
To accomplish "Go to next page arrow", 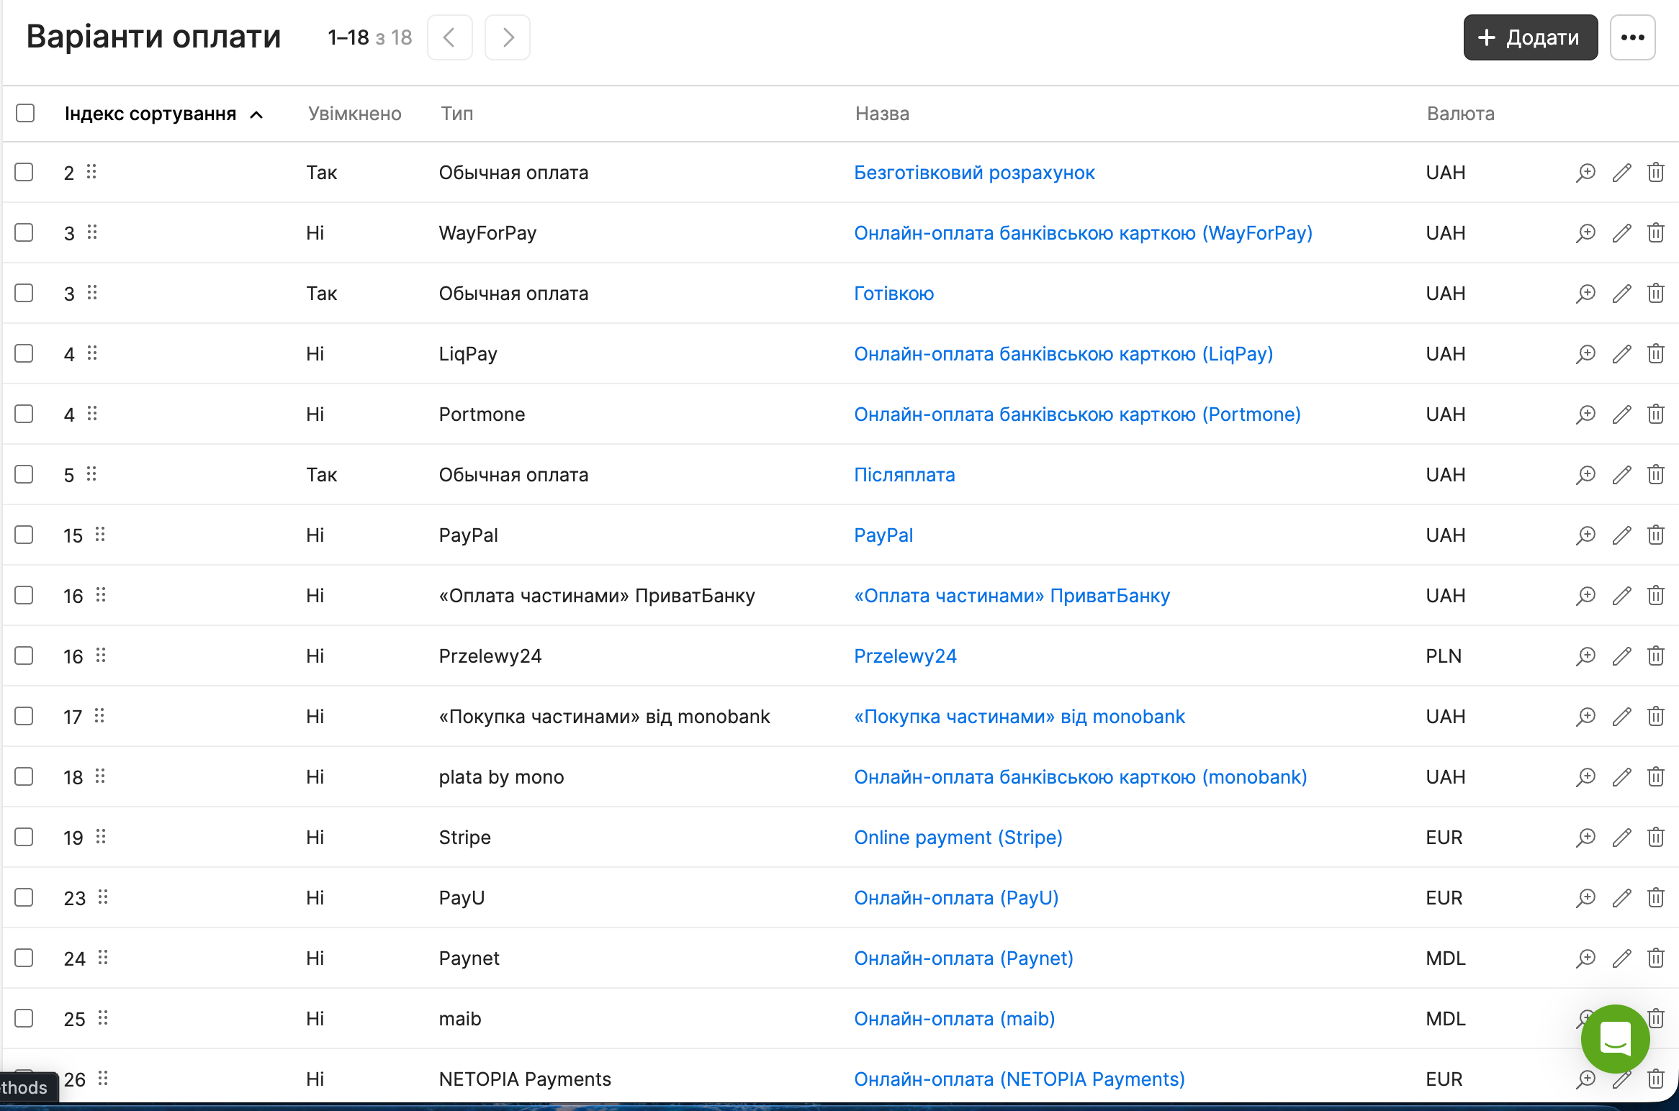I will tap(508, 37).
